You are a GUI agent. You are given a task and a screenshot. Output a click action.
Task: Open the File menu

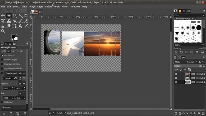coord(3,6)
